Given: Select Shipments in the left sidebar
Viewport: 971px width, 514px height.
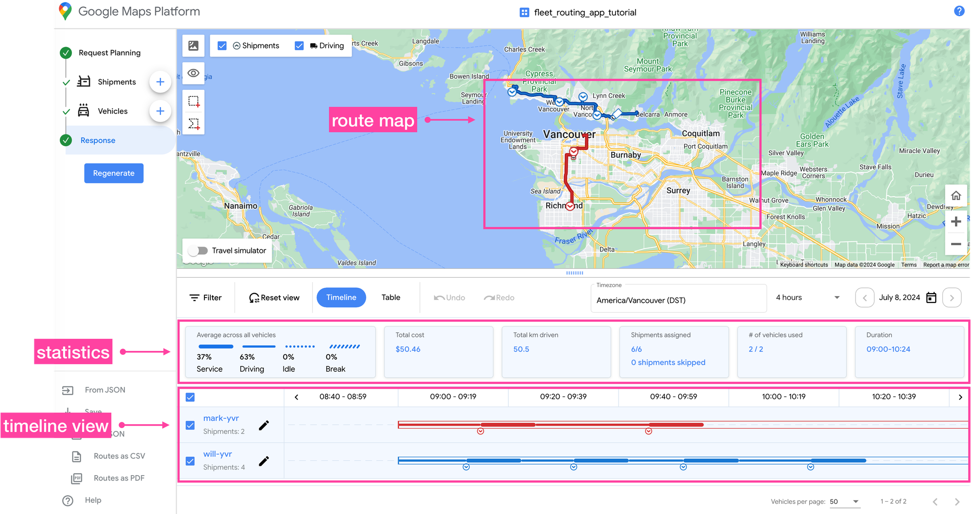Looking at the screenshot, I should pyautogui.click(x=117, y=82).
